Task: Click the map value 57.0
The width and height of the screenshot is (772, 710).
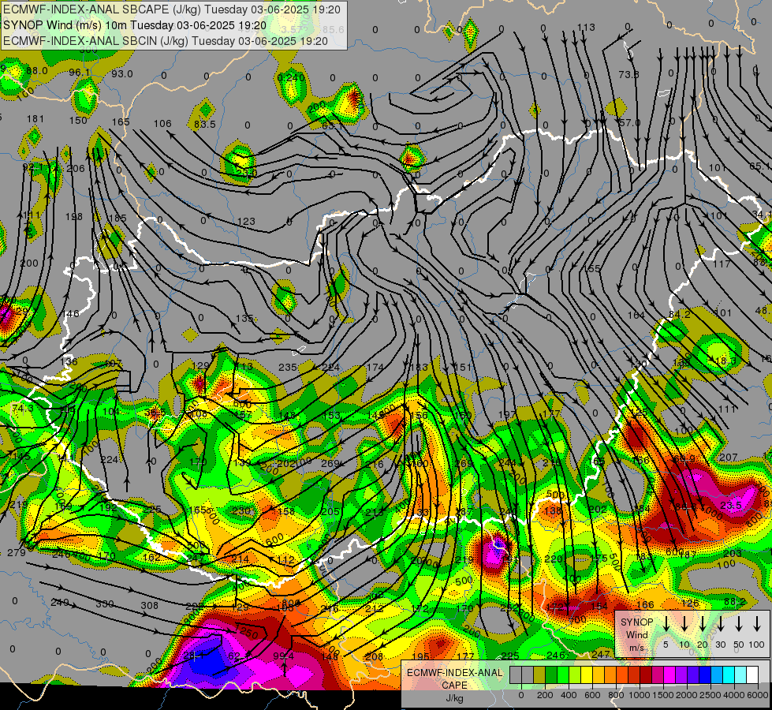Action: click(630, 122)
